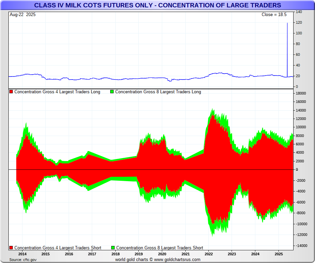
Task: Click the 6000 tick on concentration axis
Action: [x=300, y=144]
